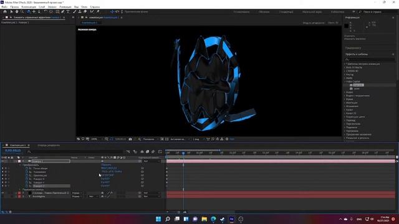Select the Brush tool

75,12
